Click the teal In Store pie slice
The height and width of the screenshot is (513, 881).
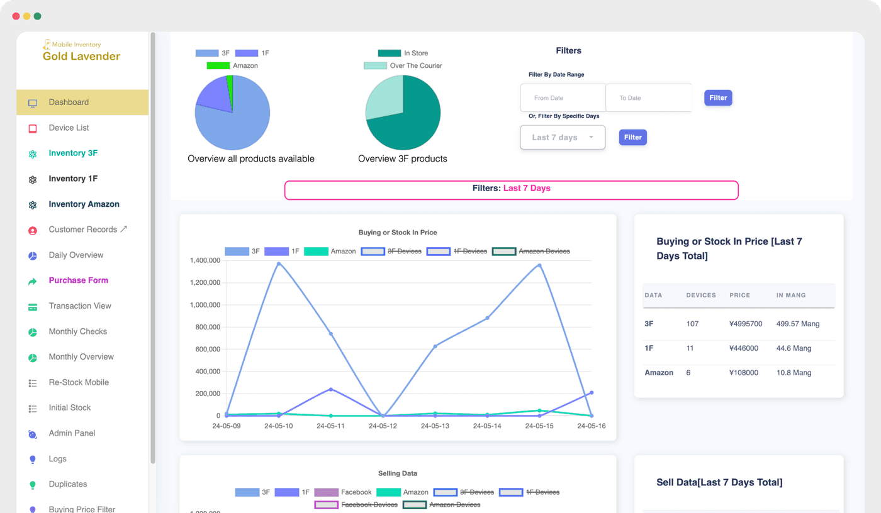[x=412, y=123]
